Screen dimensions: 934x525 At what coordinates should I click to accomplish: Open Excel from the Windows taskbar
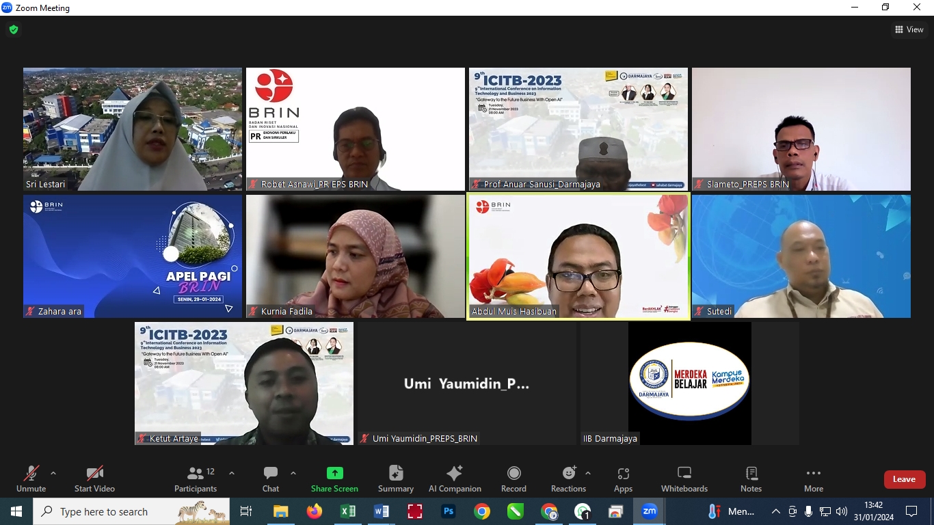click(348, 511)
